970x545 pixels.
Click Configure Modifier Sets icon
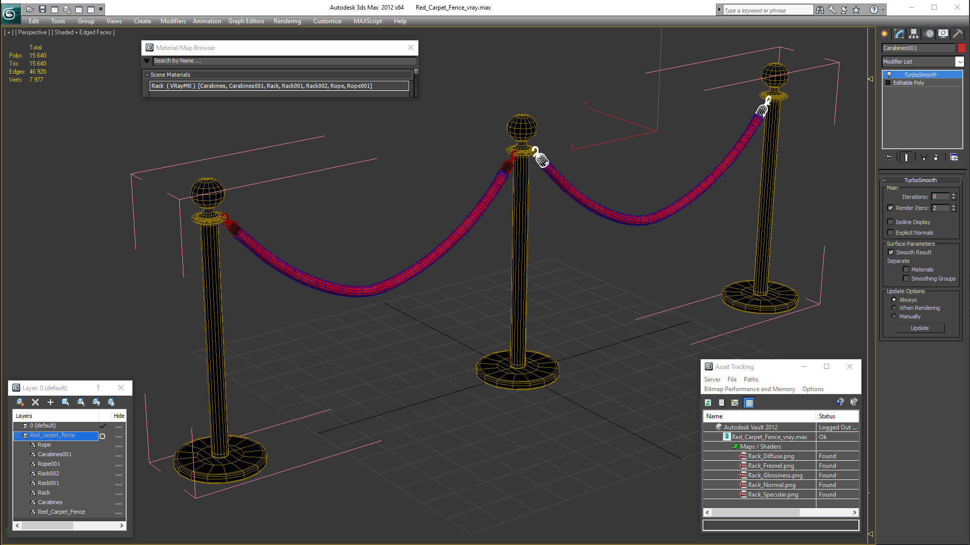(x=954, y=157)
